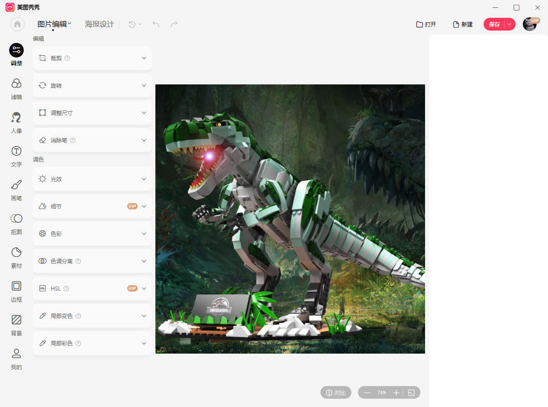548x407 pixels.
Task: Click the VIP badge on 细节
Action: (132, 206)
